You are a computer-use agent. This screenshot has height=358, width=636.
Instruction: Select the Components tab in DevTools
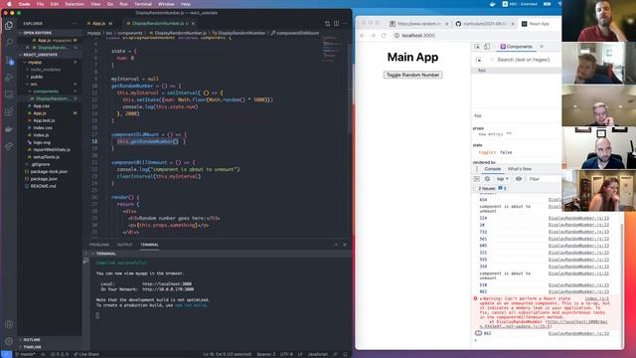click(517, 47)
